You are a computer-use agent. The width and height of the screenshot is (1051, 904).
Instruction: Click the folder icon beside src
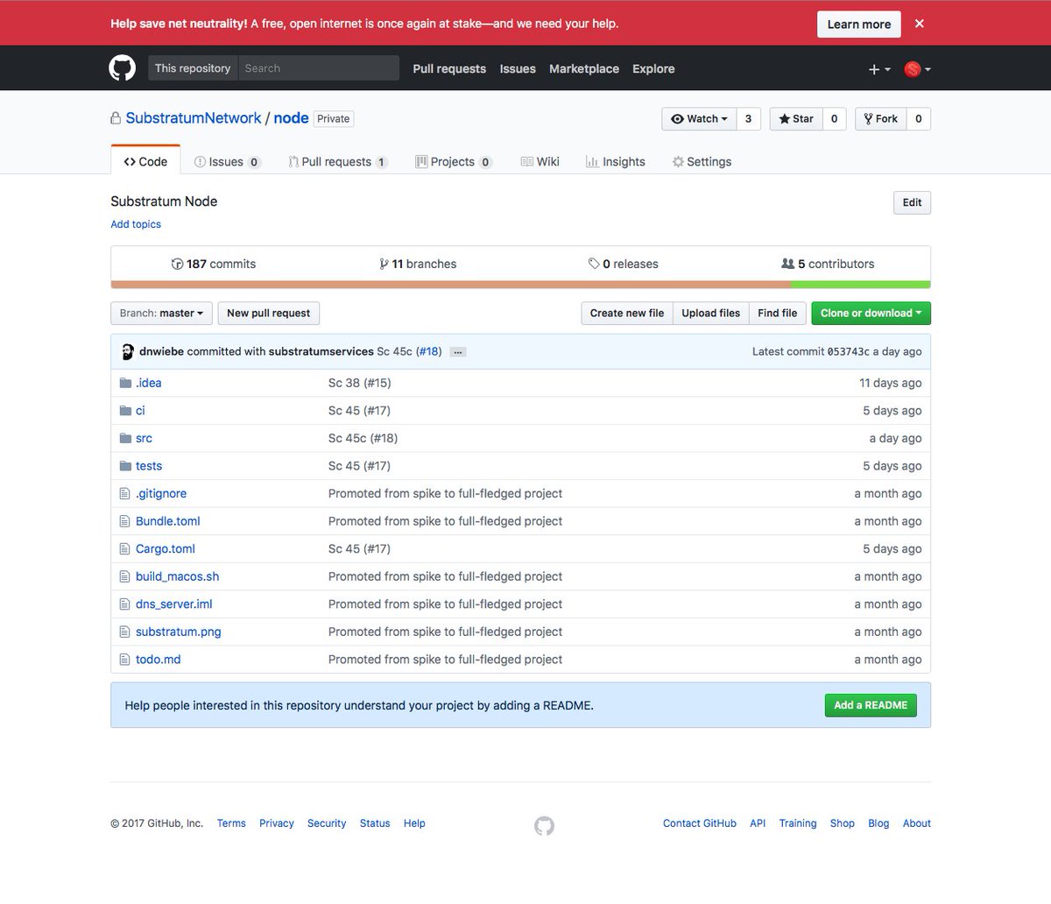[x=125, y=438]
